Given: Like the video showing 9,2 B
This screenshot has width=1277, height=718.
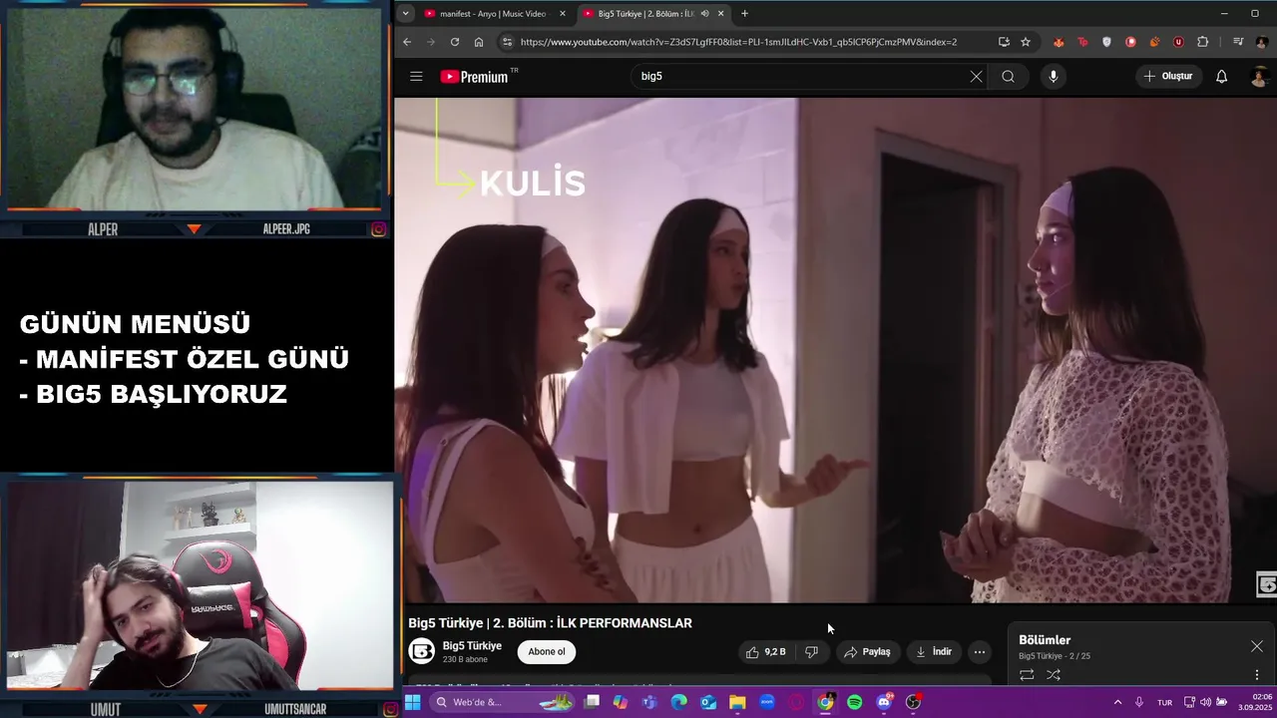Looking at the screenshot, I should point(765,652).
